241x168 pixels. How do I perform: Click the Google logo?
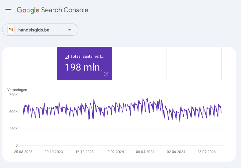click(x=28, y=10)
